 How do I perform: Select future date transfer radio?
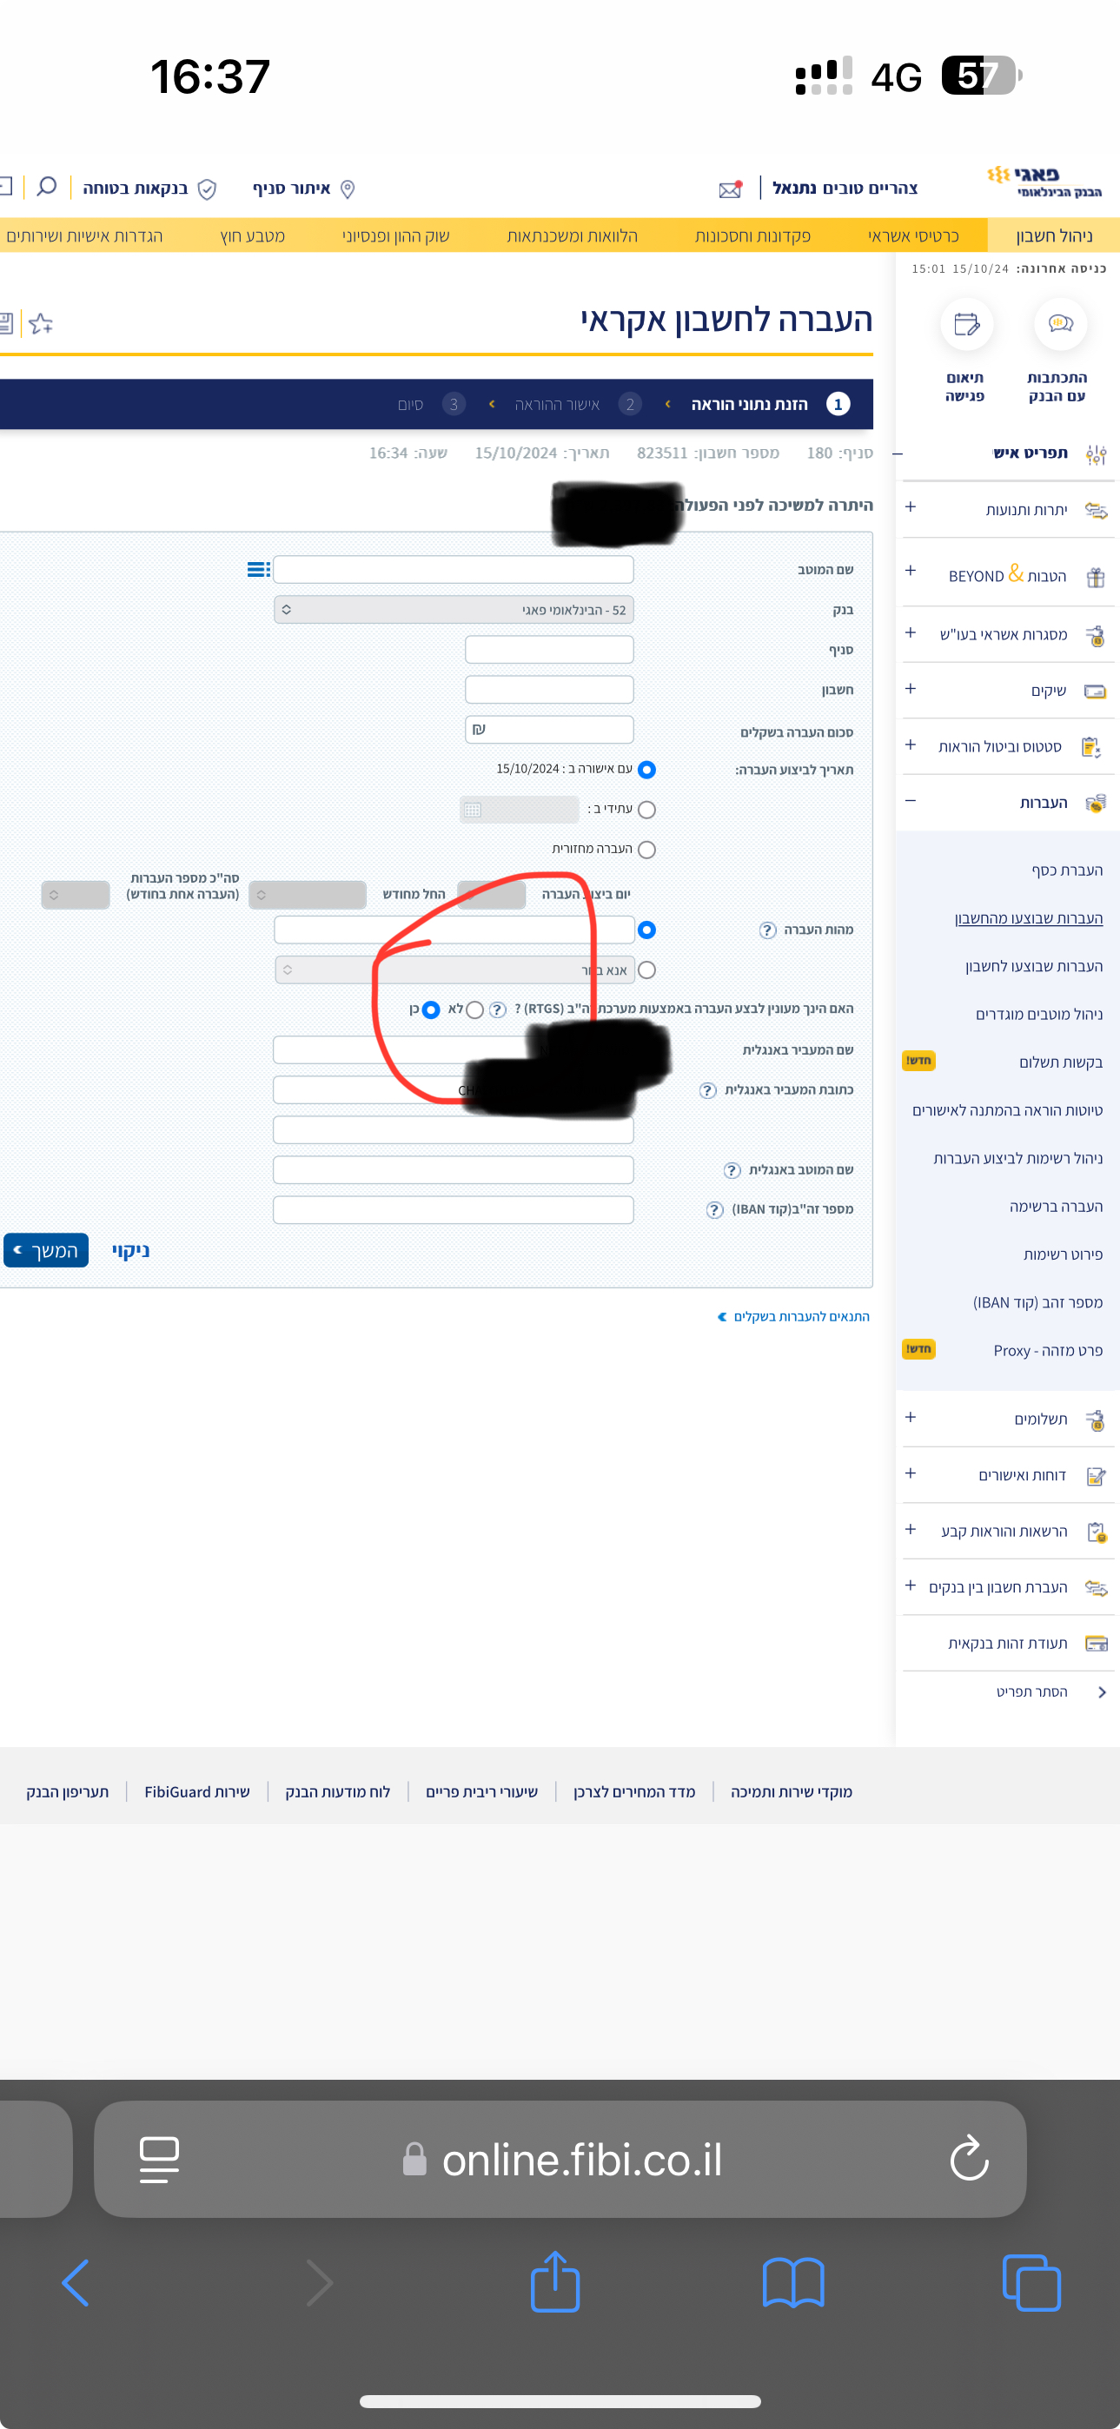646,810
